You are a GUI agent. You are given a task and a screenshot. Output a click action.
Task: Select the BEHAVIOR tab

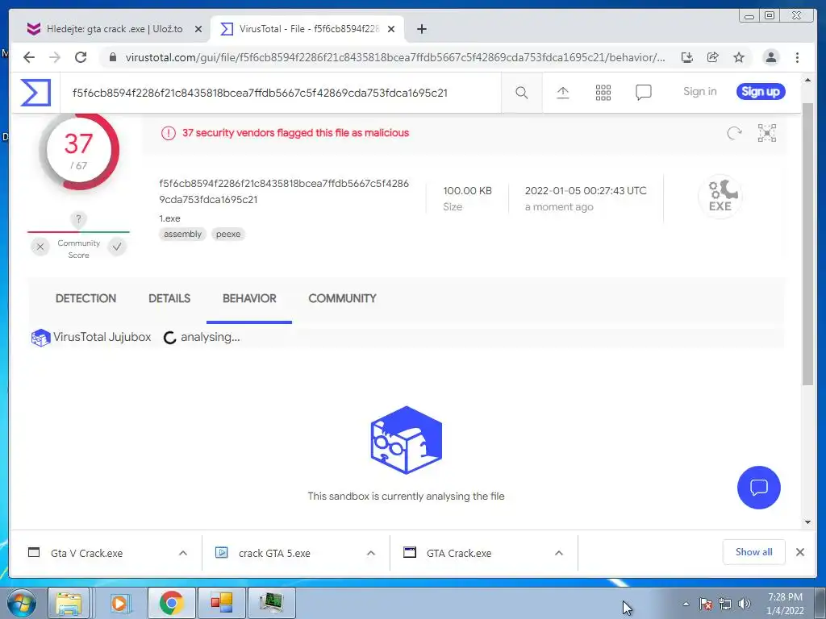pyautogui.click(x=249, y=298)
